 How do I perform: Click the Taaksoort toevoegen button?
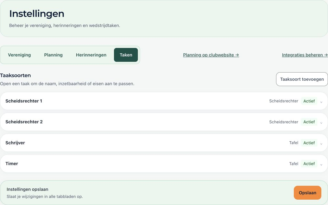(x=302, y=79)
